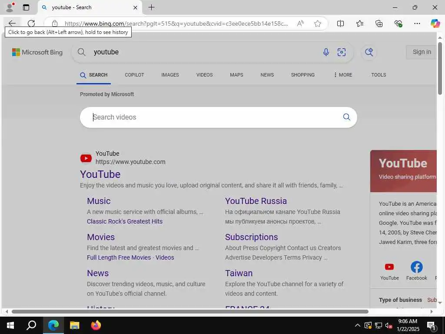This screenshot has width=445, height=334.
Task: Reload the page with the refresh icon
Action: (x=31, y=23)
